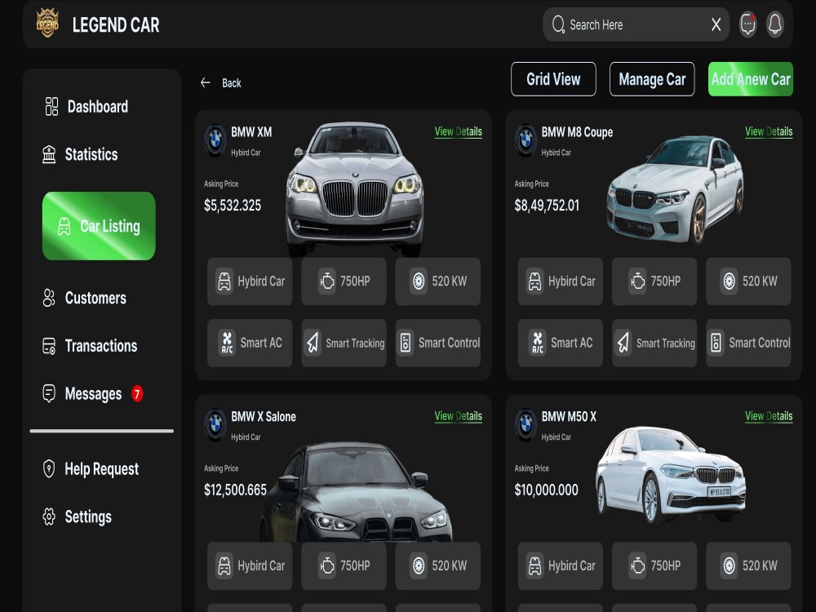Image resolution: width=816 pixels, height=612 pixels.
Task: Click 750HP chip on X Salone card
Action: coord(344,566)
